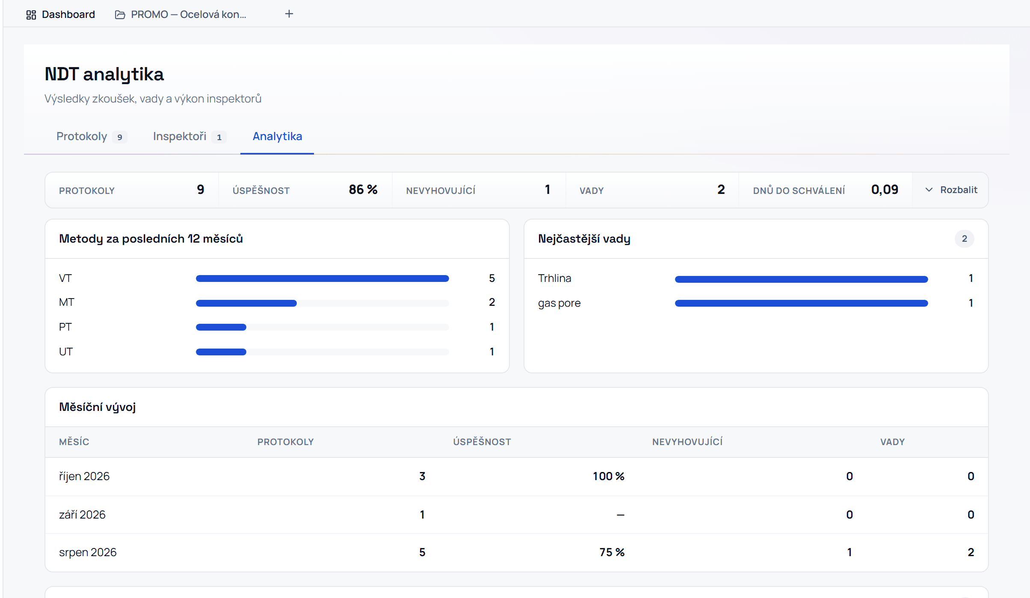1030x598 pixels.
Task: Select the srpen 2026 row
Action: coord(517,552)
